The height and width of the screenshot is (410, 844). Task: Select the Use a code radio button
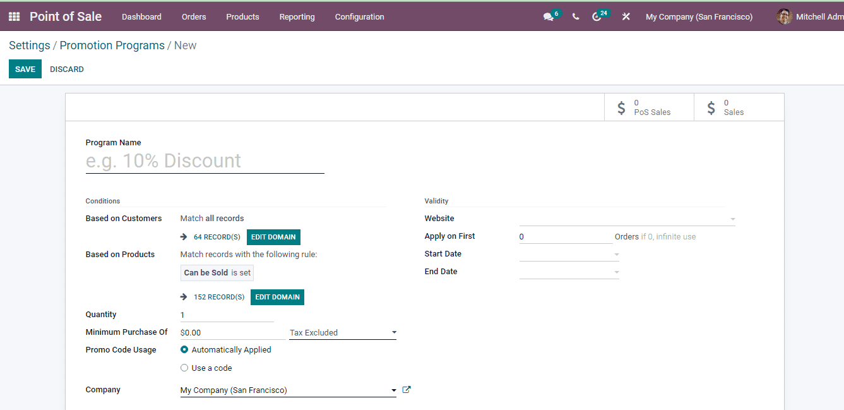(x=184, y=367)
